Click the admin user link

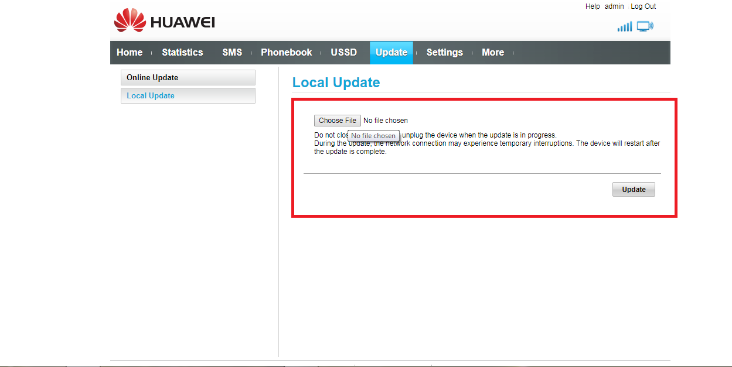click(x=614, y=6)
